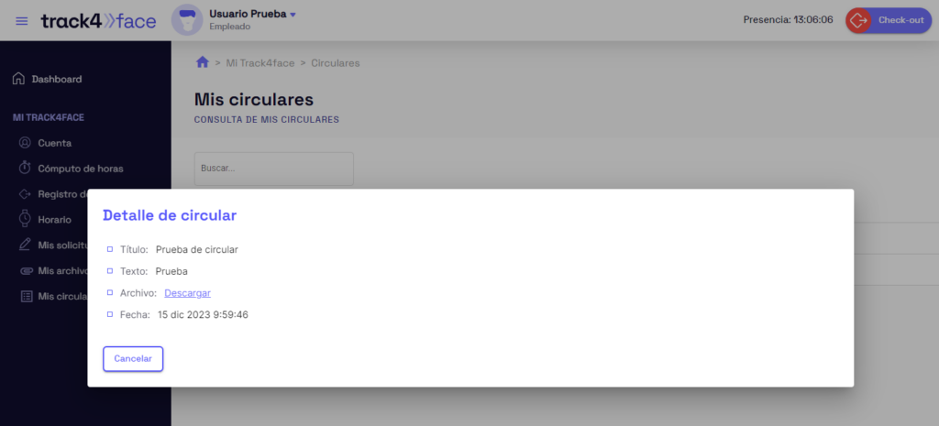This screenshot has width=939, height=426.
Task: Open the hamburger menu icon
Action: 22,21
